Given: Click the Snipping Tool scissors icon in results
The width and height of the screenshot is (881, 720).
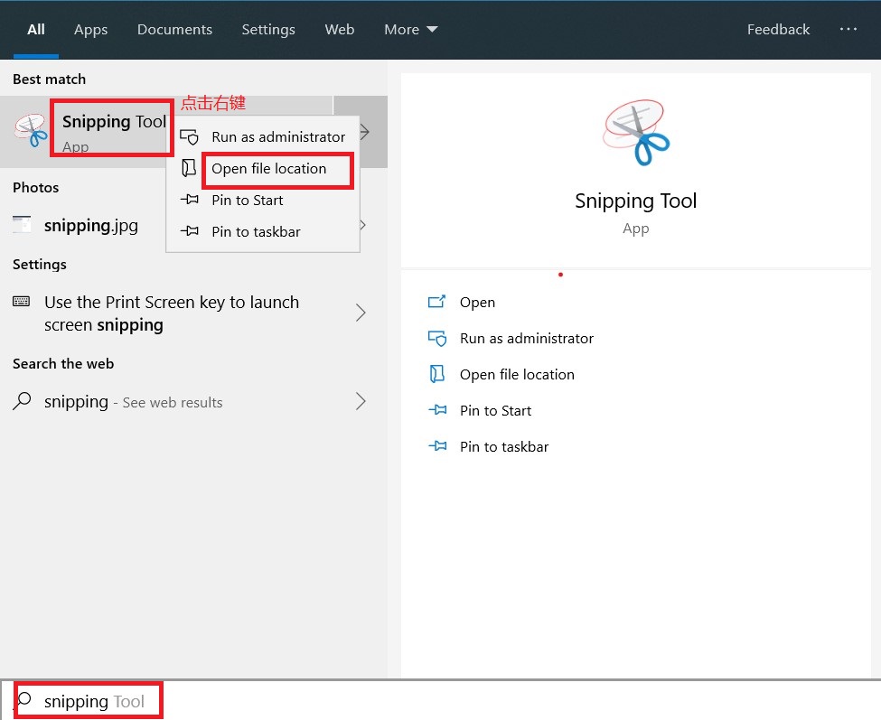Looking at the screenshot, I should 32,130.
